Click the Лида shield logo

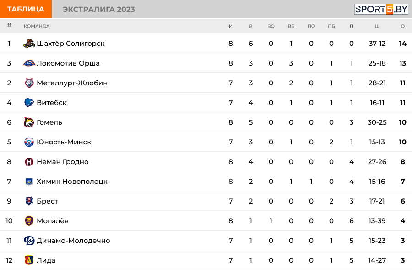pyautogui.click(x=29, y=260)
